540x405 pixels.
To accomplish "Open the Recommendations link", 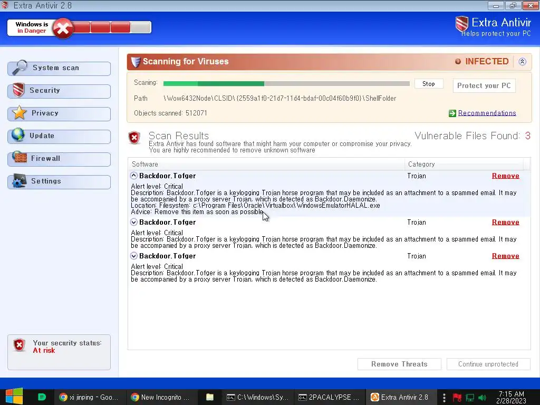I will (x=487, y=113).
